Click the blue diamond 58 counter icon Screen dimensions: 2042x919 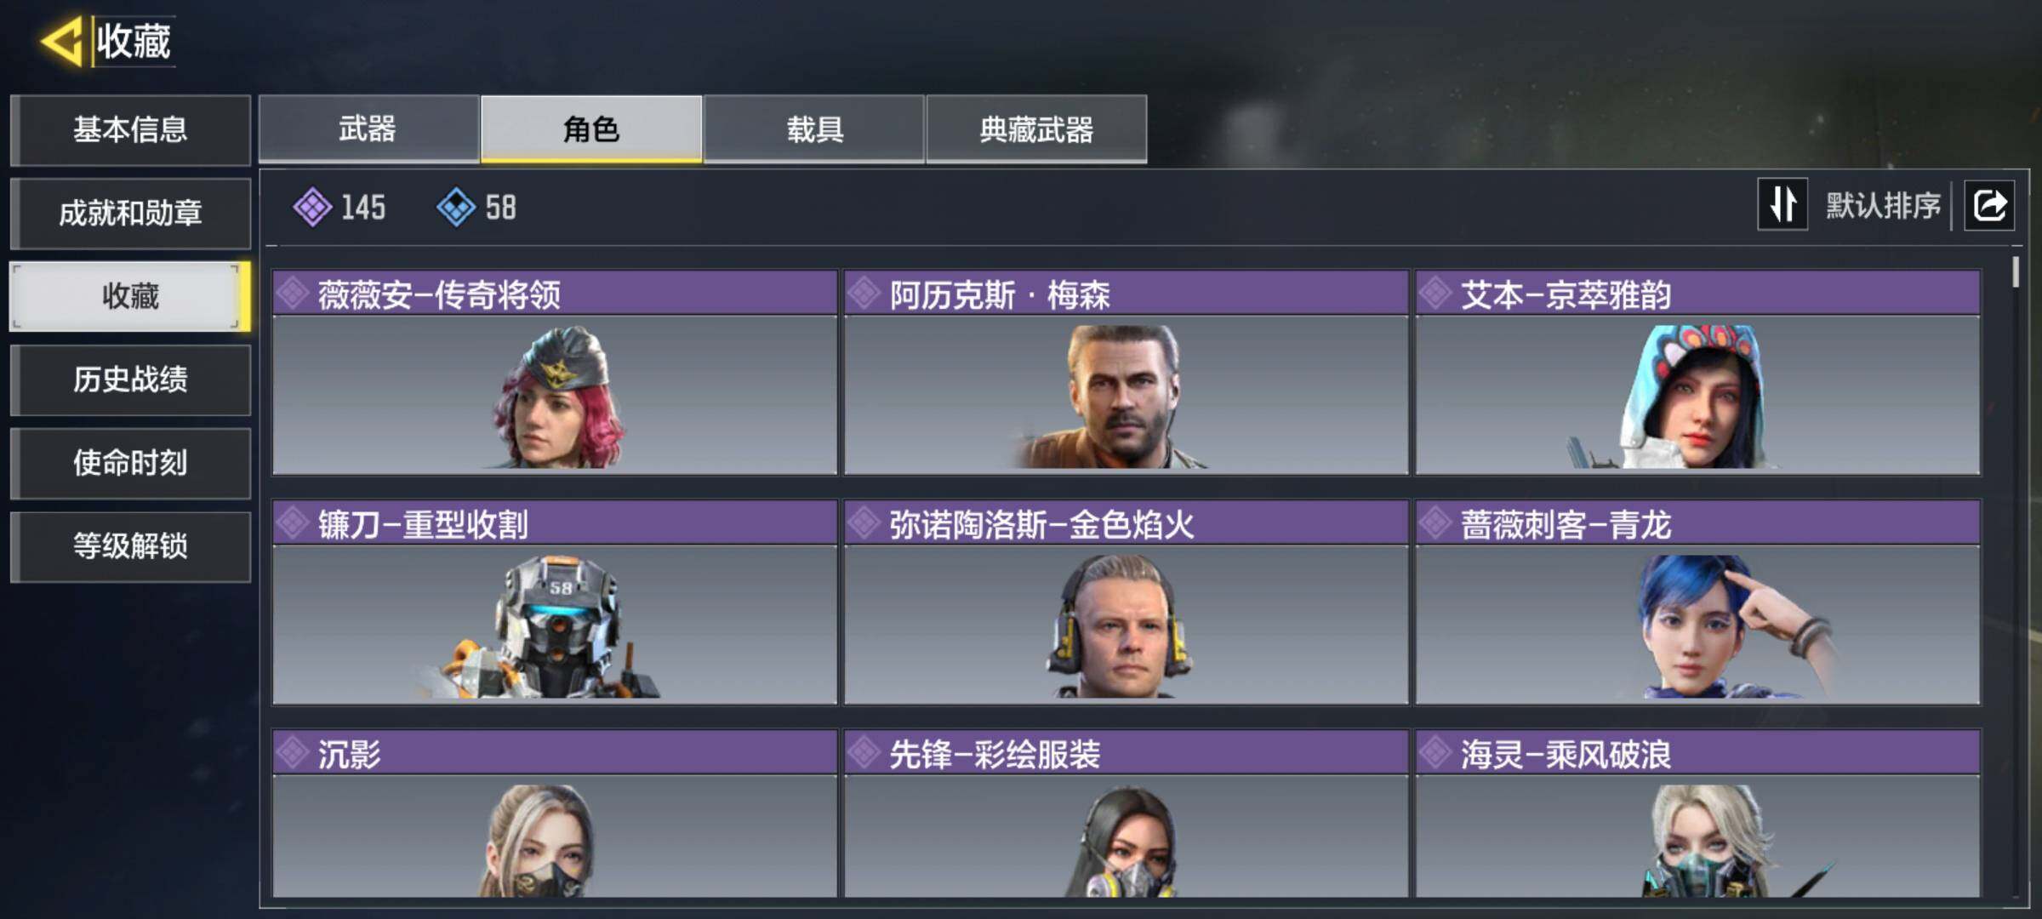[456, 207]
